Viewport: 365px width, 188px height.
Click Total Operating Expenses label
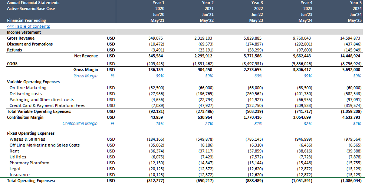pyautogui.click(x=31, y=181)
